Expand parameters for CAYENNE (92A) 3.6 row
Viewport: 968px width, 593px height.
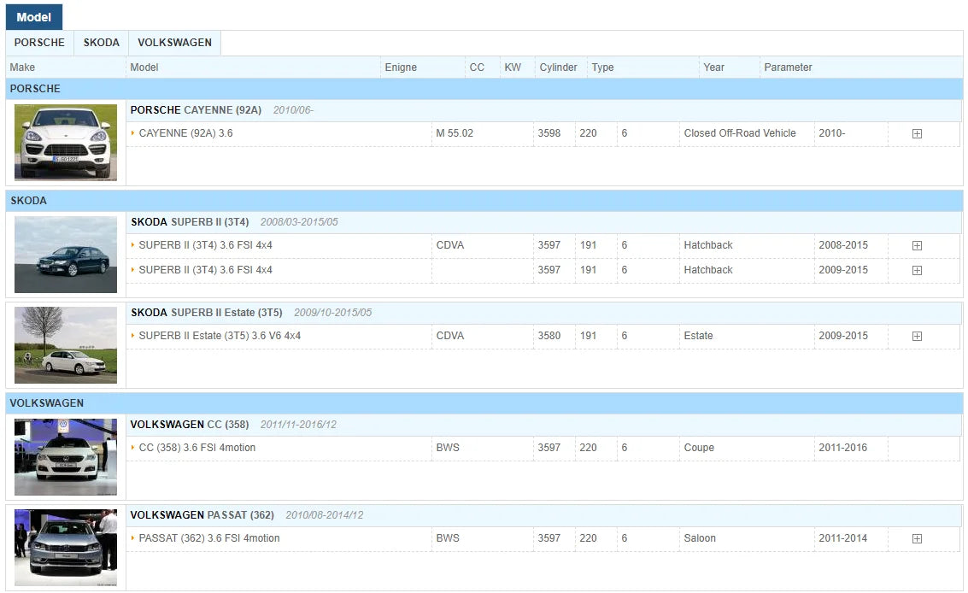pyautogui.click(x=917, y=134)
